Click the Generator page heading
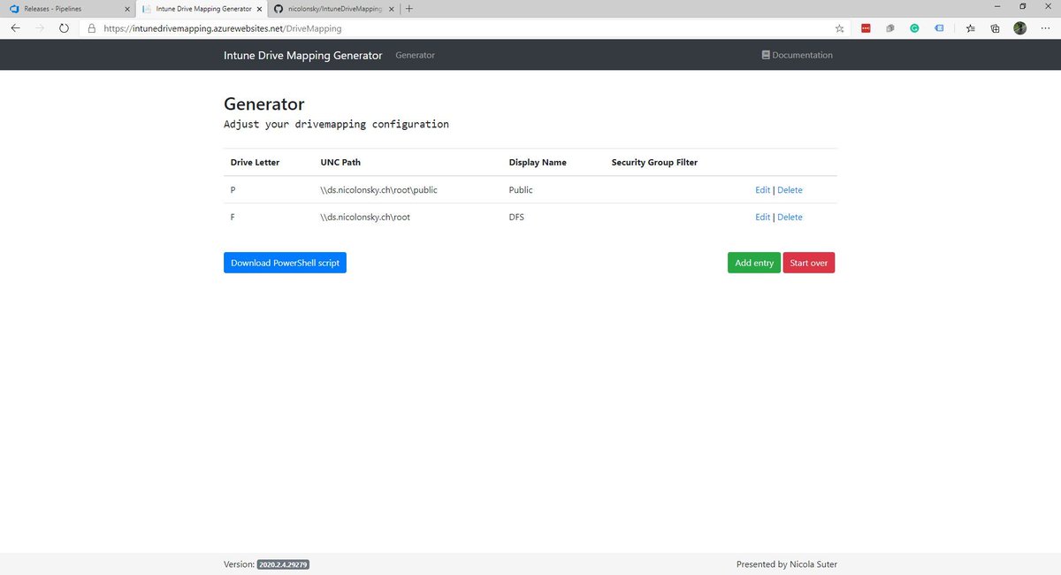Screen dimensions: 1061x575 [x=264, y=104]
